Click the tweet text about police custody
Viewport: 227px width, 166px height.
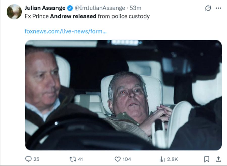click(x=87, y=16)
